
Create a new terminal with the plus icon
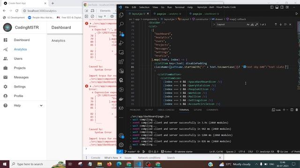284,110
